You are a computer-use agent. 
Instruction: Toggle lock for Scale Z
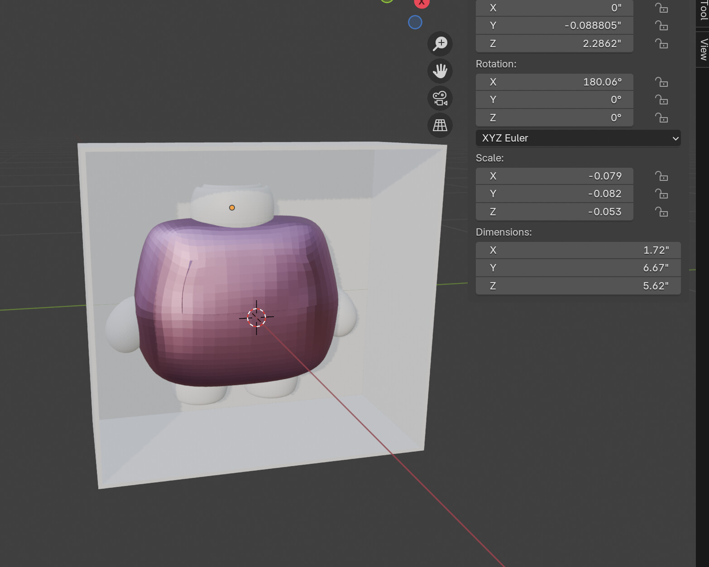click(x=661, y=212)
